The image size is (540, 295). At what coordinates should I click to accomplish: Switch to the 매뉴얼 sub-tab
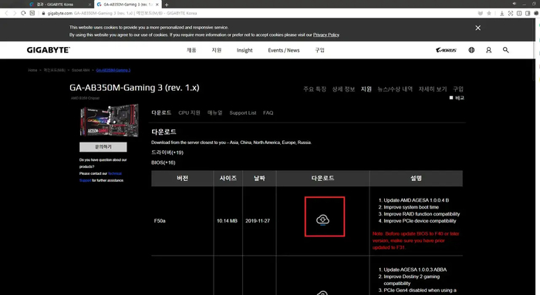tap(215, 112)
